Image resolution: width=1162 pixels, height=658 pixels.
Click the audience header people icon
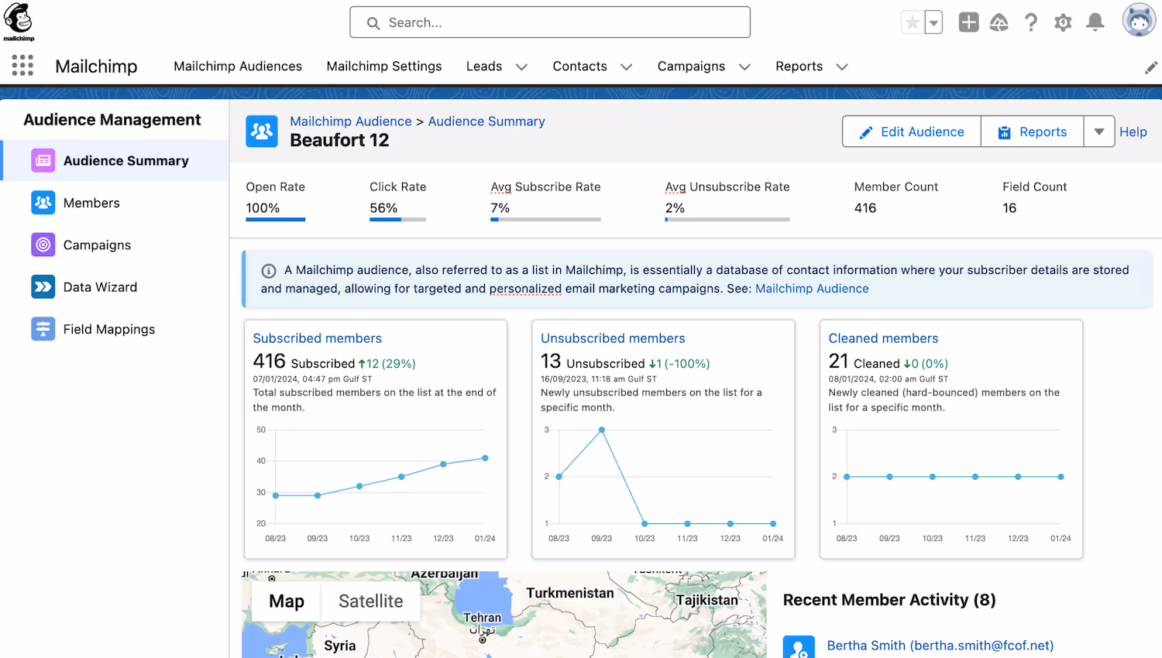[262, 132]
